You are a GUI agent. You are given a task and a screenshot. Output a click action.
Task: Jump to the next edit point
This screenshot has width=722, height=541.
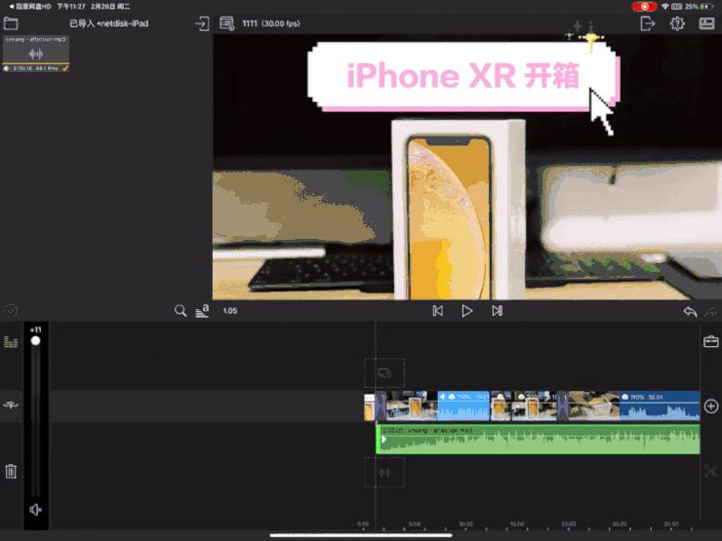pos(497,311)
